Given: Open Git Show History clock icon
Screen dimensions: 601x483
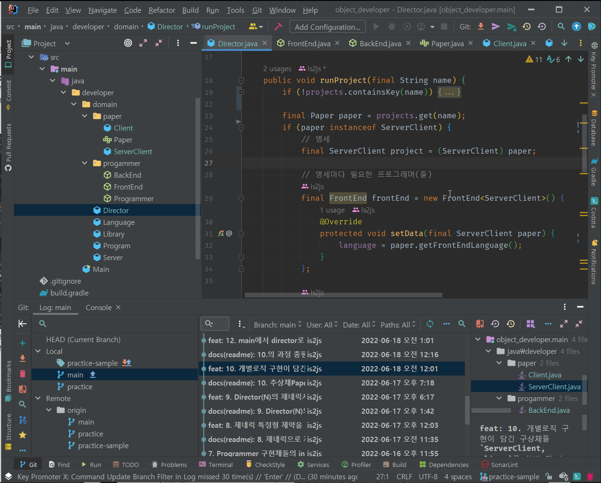Looking at the screenshot, I should [x=527, y=27].
